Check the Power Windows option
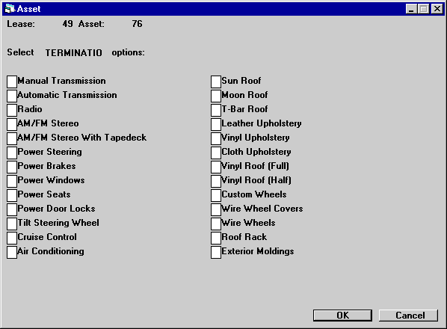Screen dimensions: 447x329 tap(12, 181)
